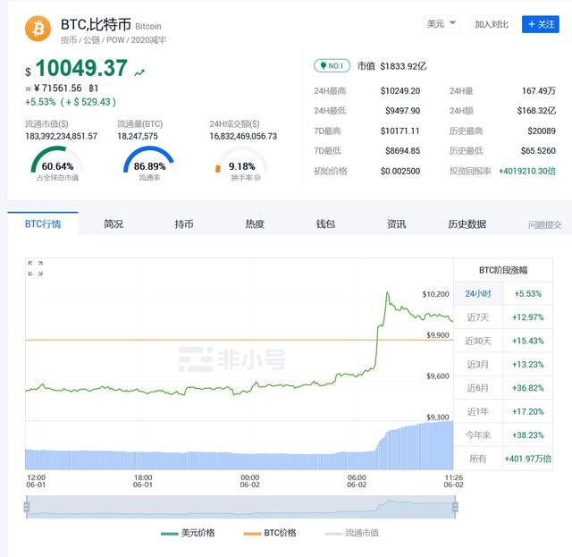572x557 pixels.
Task: Click the 加入对比 compare button
Action: [x=491, y=24]
